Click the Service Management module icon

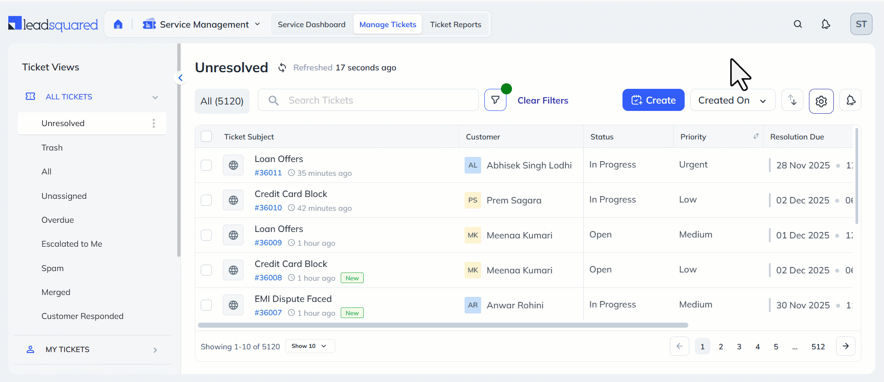click(149, 24)
